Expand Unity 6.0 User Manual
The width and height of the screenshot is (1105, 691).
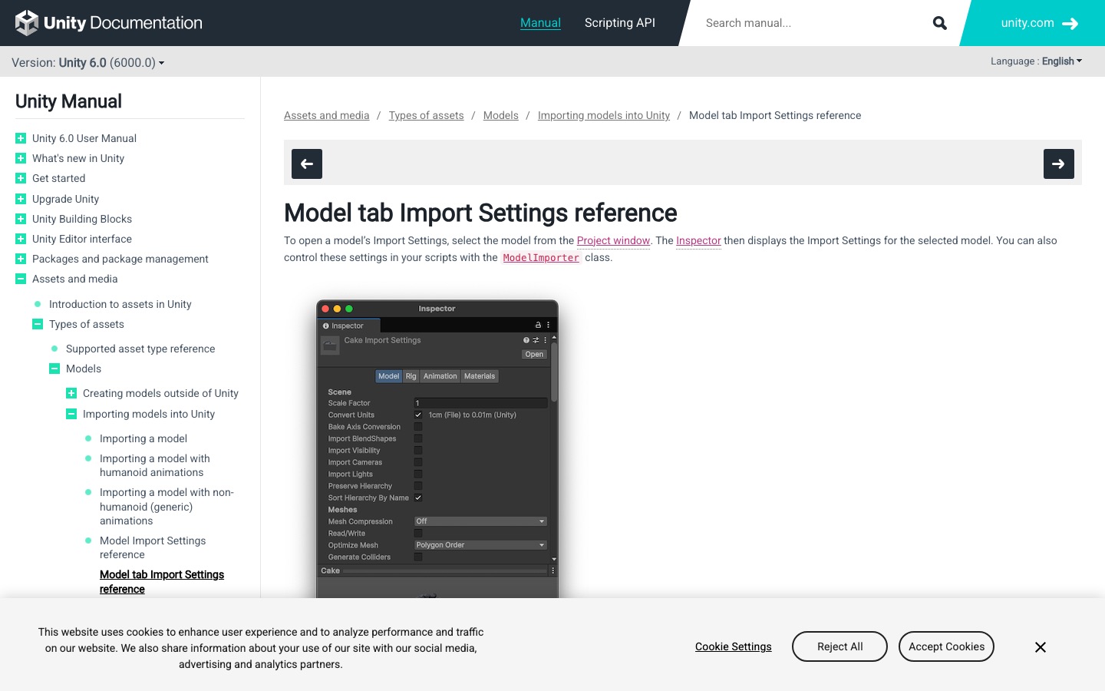pos(21,138)
